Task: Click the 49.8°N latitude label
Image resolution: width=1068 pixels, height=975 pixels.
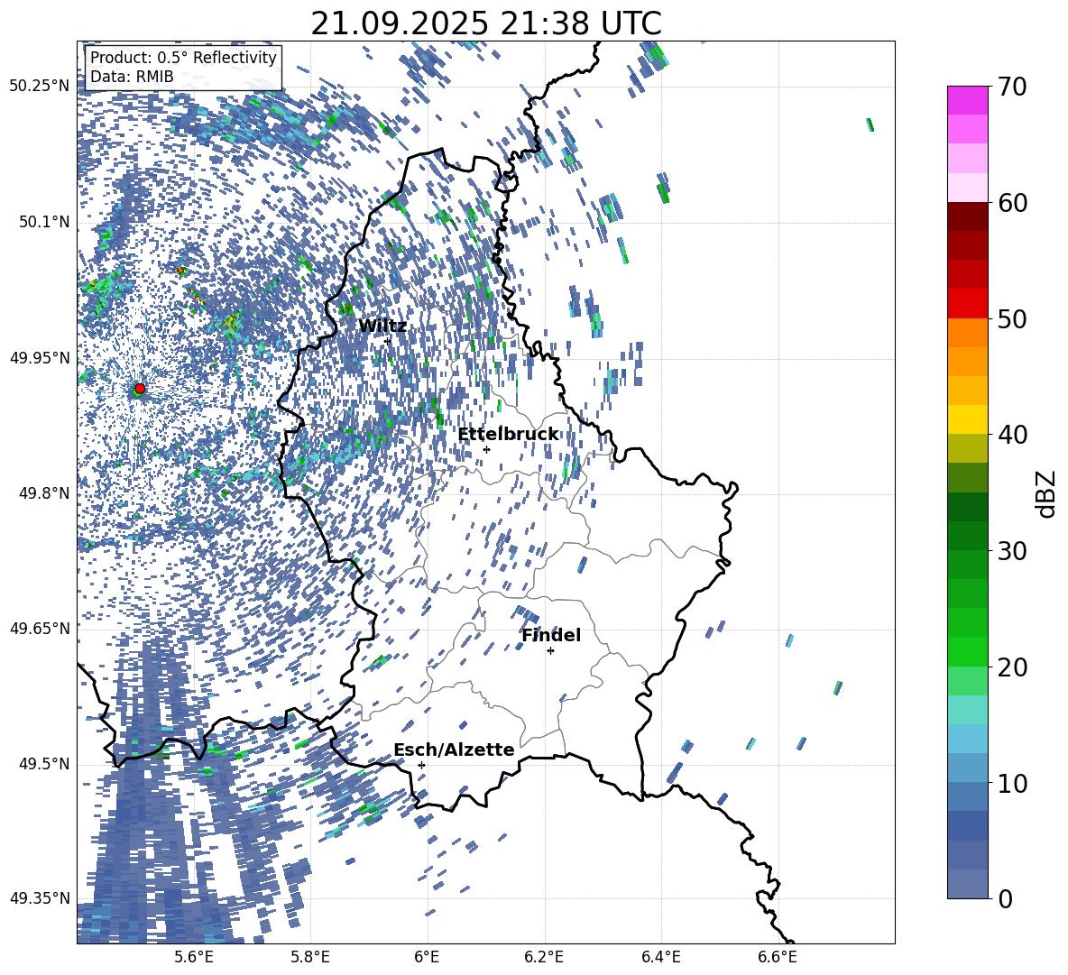Action: (45, 493)
